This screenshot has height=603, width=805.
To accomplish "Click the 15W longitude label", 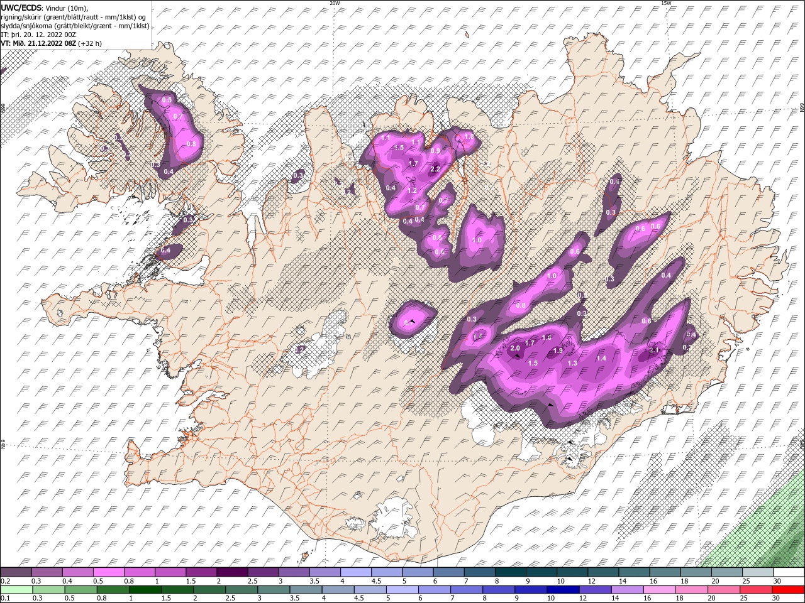I will pos(666,3).
